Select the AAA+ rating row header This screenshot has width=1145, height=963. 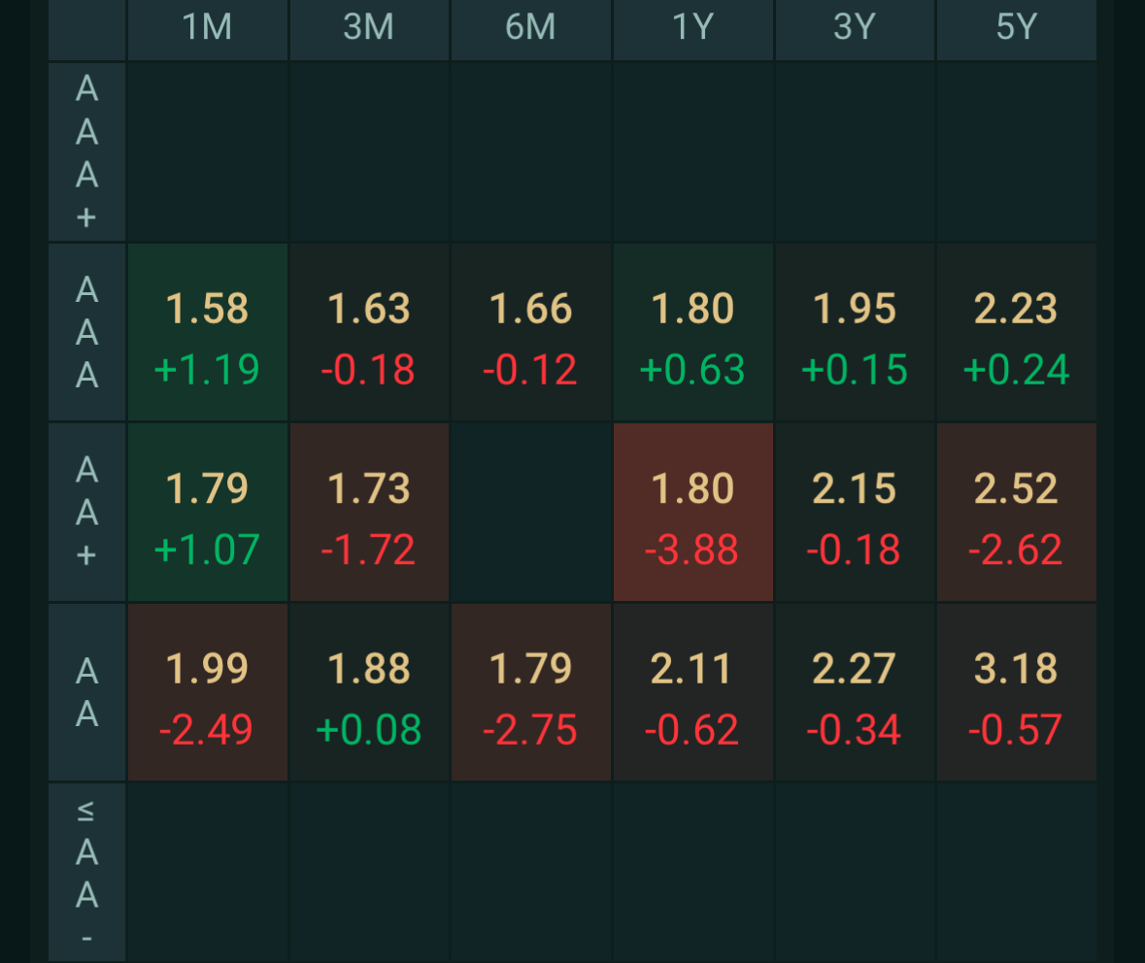point(87,152)
